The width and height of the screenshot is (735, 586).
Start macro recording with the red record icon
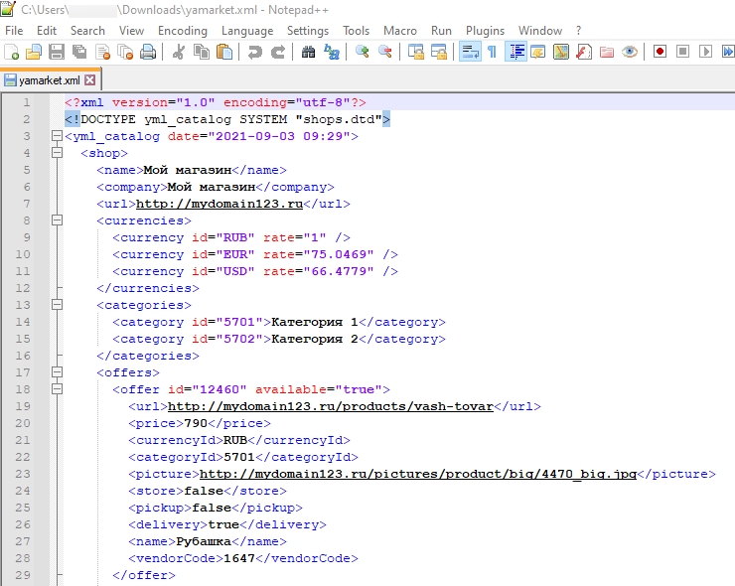point(660,53)
